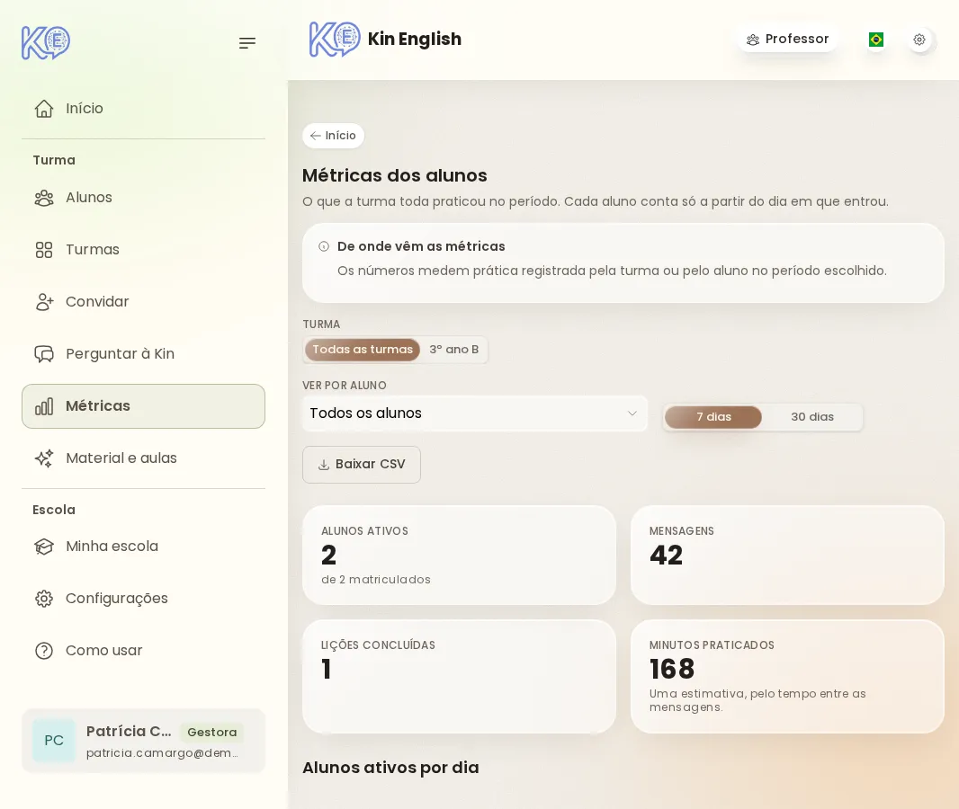Click the Como usar question mark icon
The image size is (959, 809).
tap(44, 651)
